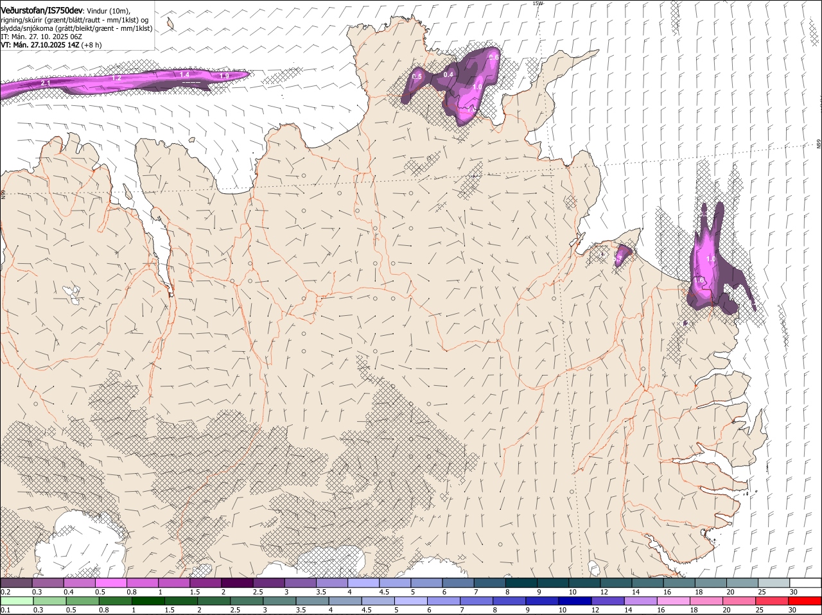Click the Veðurstofan/IS750dev map title

[42, 10]
